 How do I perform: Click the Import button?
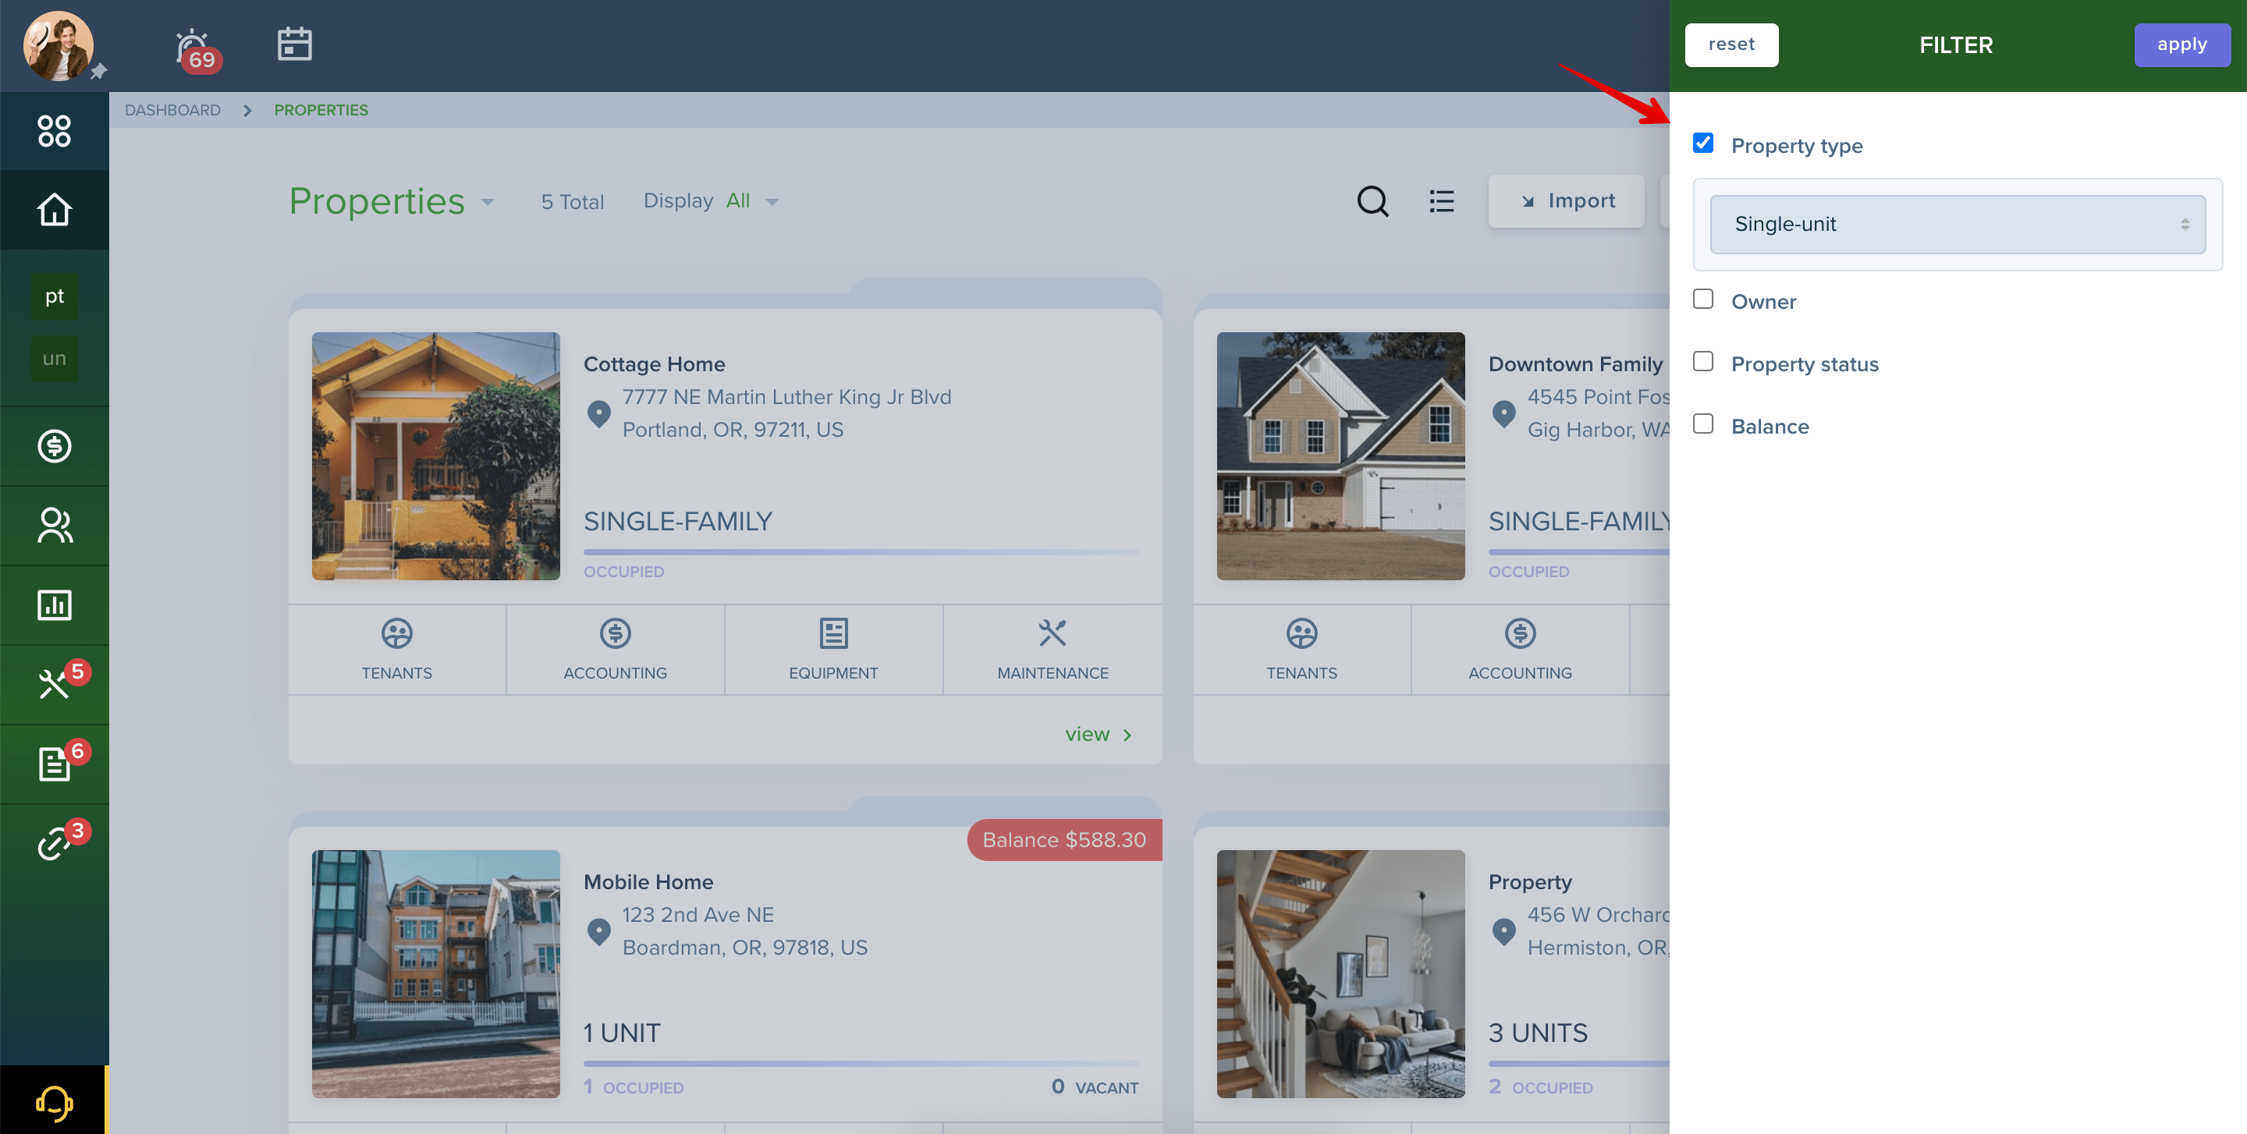click(x=1566, y=201)
